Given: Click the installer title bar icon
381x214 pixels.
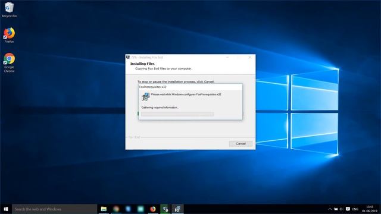Looking at the screenshot, I should [x=128, y=57].
